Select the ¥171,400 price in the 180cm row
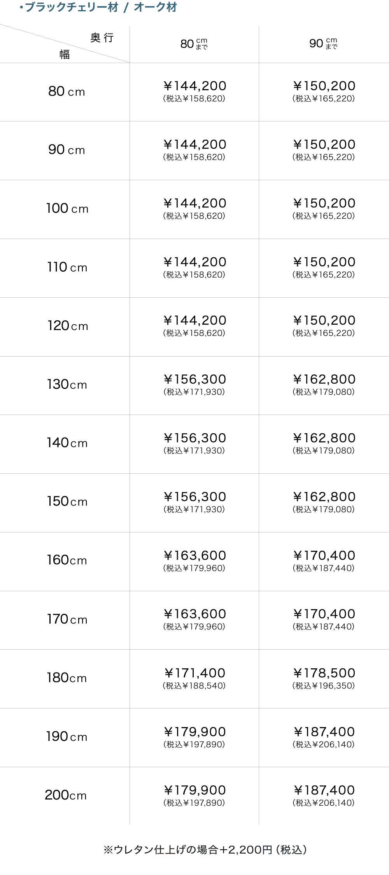 194,673
